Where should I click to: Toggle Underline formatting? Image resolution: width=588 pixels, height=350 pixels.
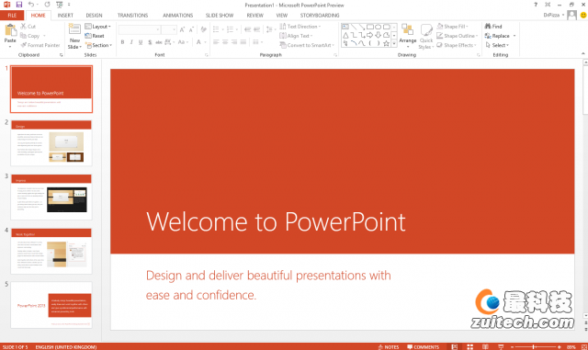[141, 42]
